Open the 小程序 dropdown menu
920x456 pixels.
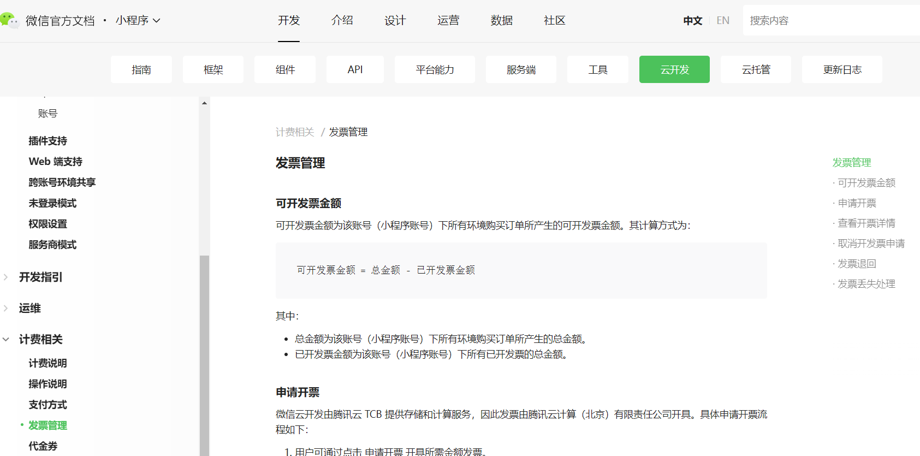(138, 20)
